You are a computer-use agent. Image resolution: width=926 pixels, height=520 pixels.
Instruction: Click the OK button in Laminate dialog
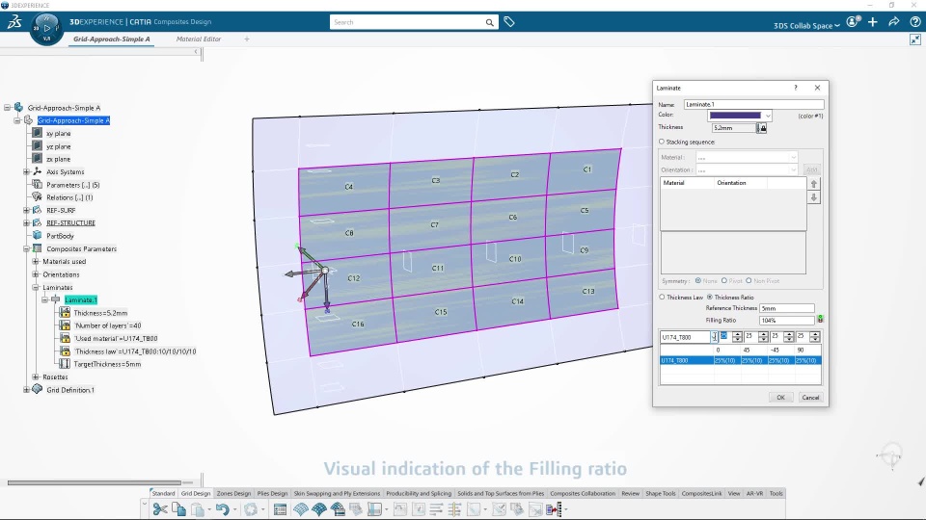[x=780, y=398]
